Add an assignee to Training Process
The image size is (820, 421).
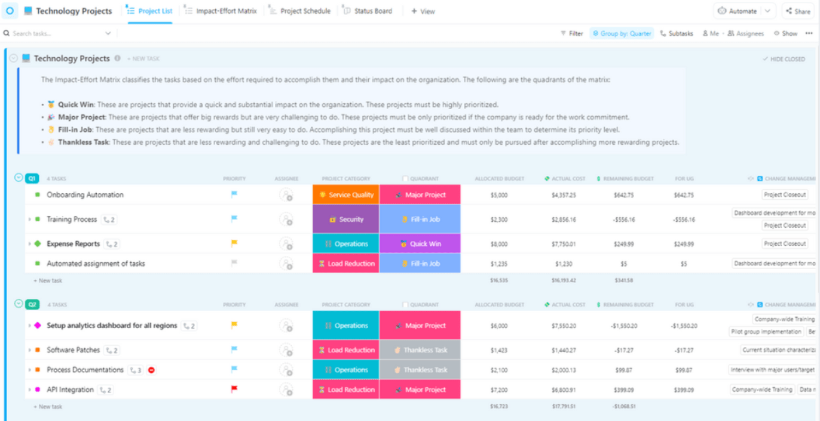click(x=286, y=219)
